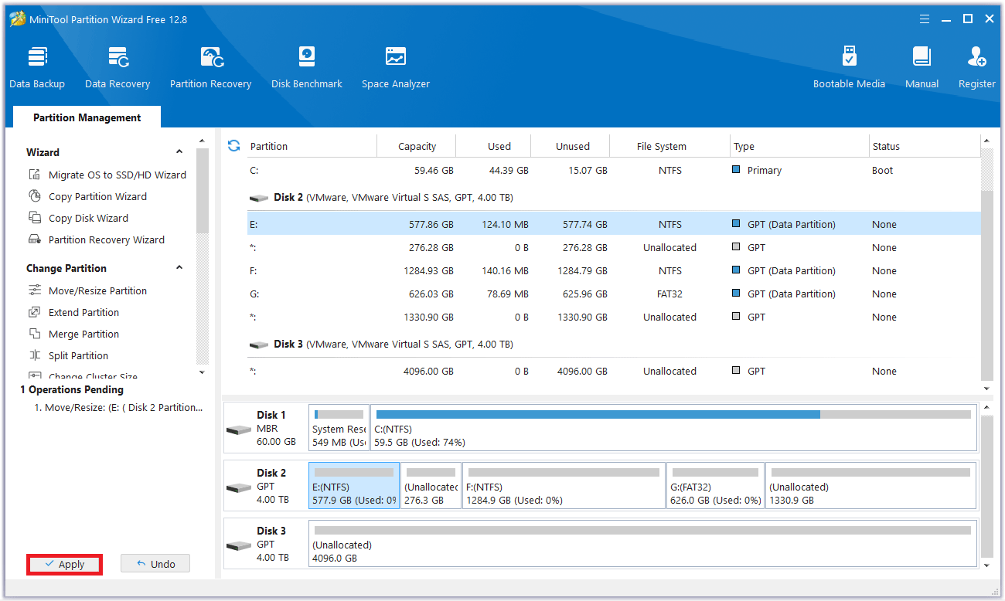This screenshot has width=1005, height=601.
Task: Select Disk 3 unallocated 4096.0 GB block
Action: [x=642, y=544]
